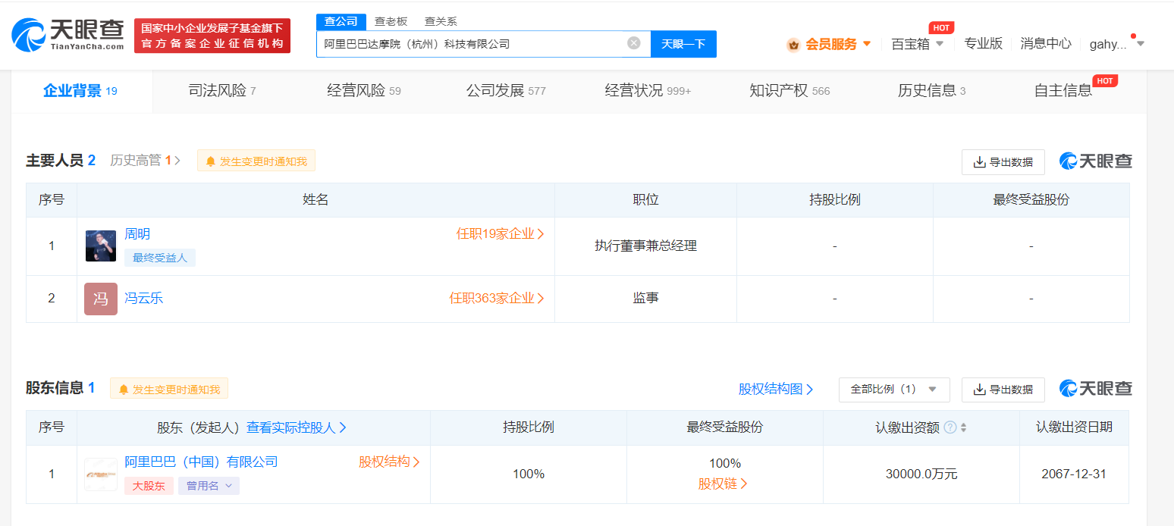Expand the 百宝箱 dropdown menu
1174x526 pixels.
[940, 44]
